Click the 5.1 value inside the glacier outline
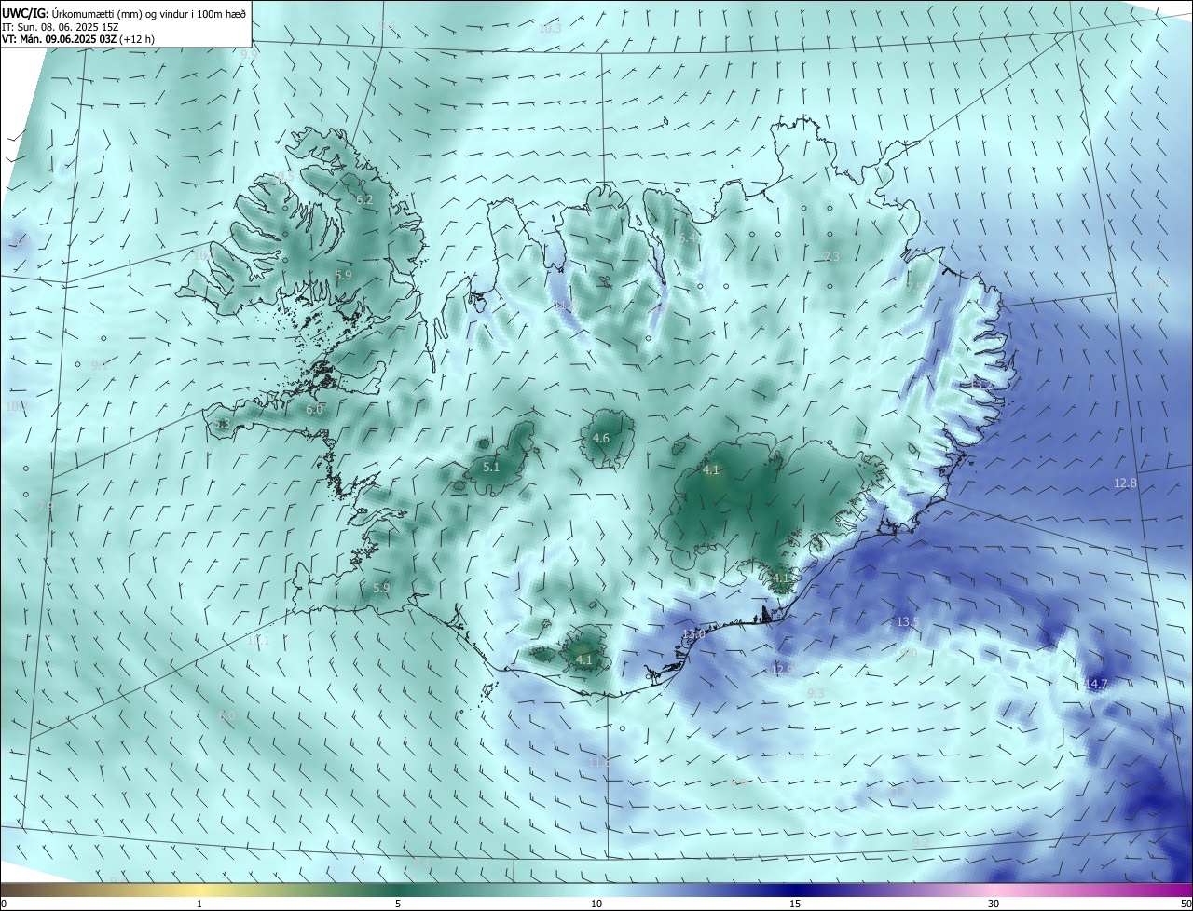This screenshot has width=1193, height=911. point(491,467)
